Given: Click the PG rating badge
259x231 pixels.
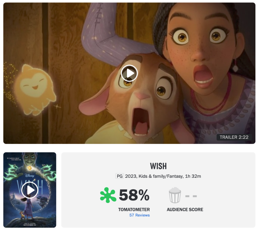Looking at the screenshot, I should 120,176.
